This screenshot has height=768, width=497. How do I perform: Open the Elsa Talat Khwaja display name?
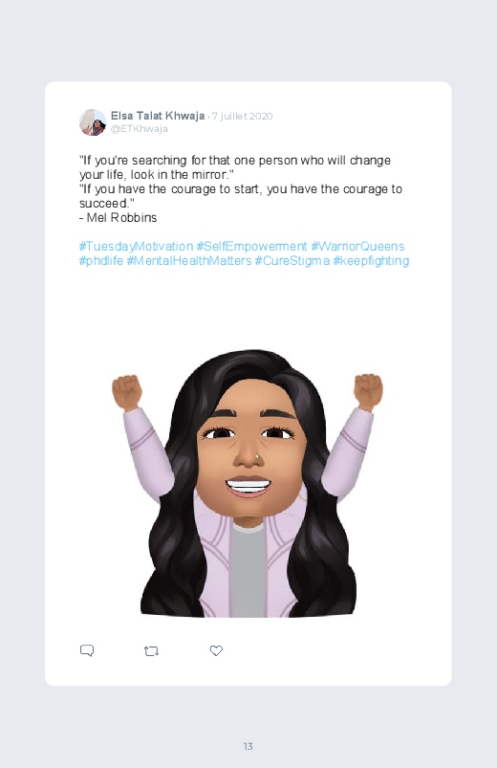[x=158, y=116]
